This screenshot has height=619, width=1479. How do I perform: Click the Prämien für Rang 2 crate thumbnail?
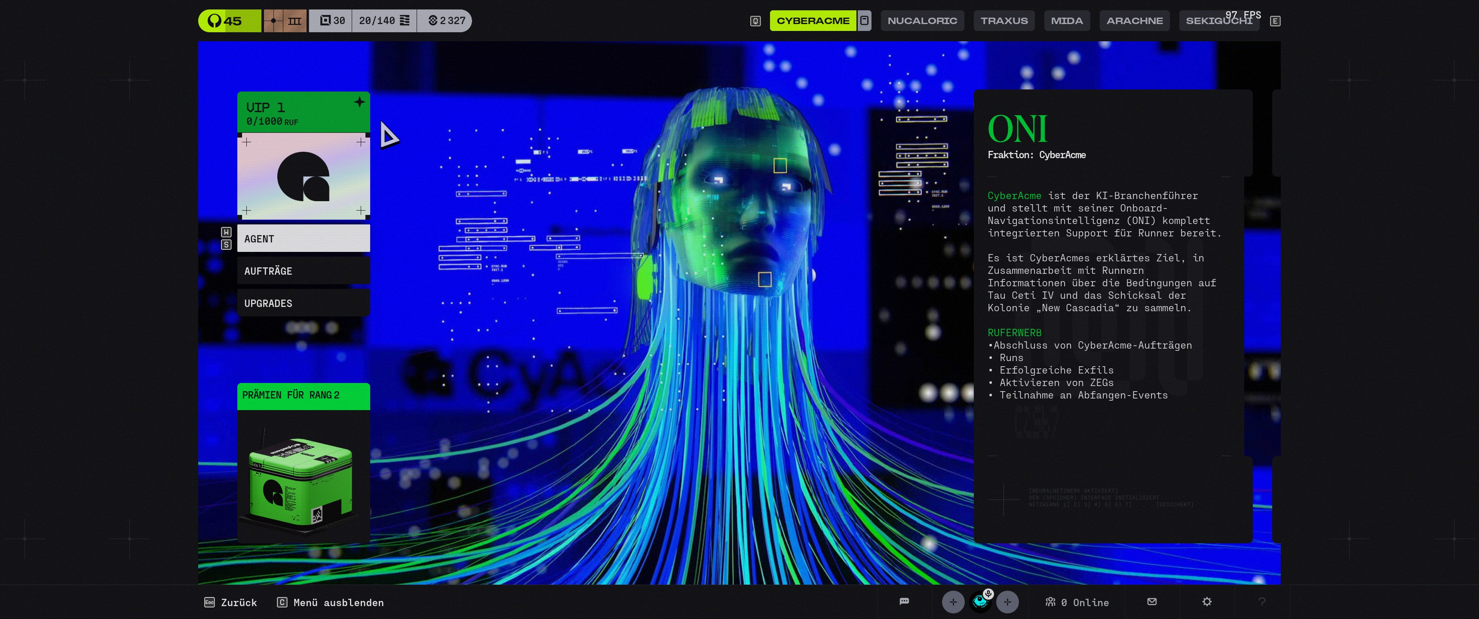(303, 478)
